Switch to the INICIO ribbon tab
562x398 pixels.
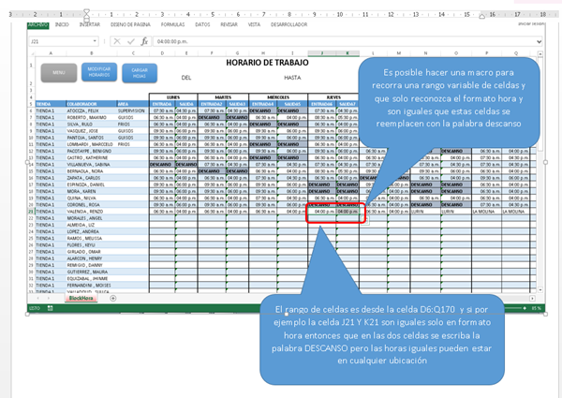(62, 24)
